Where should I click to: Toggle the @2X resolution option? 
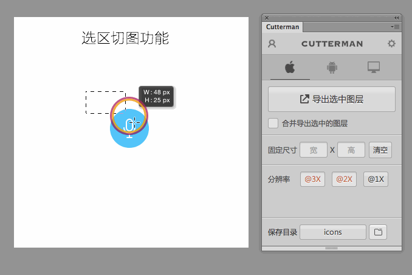click(x=344, y=179)
